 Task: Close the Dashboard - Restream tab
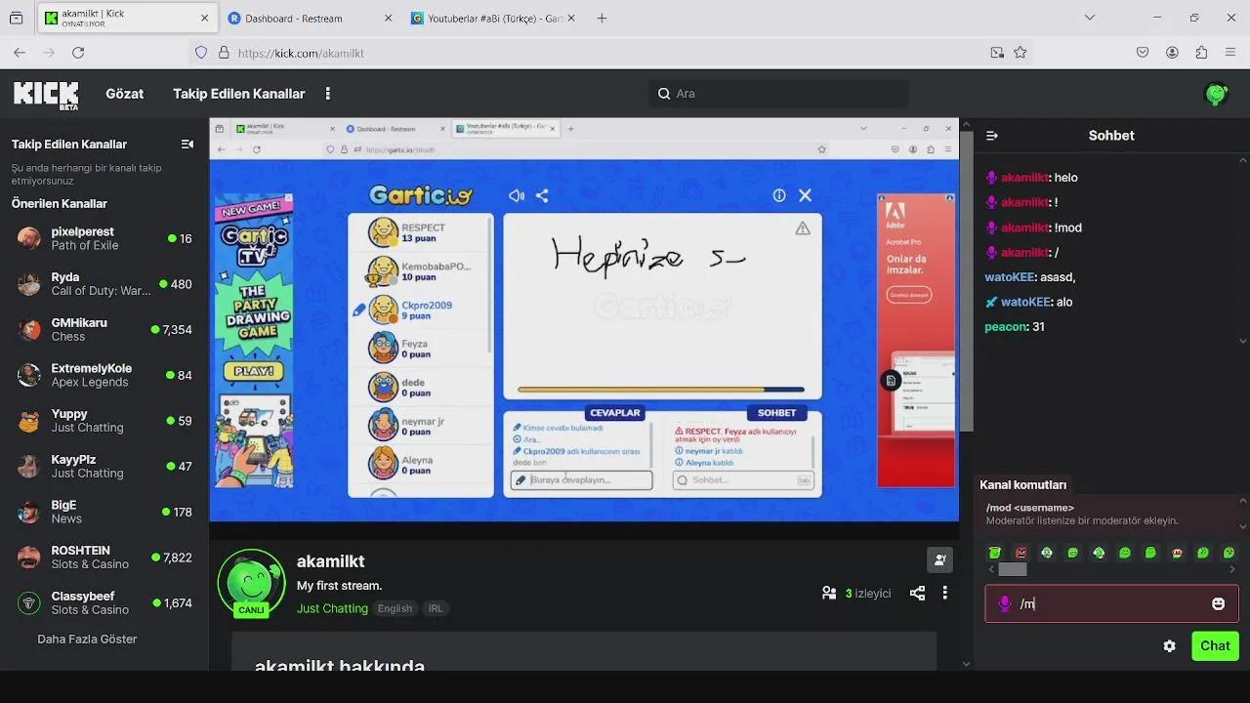[388, 18]
